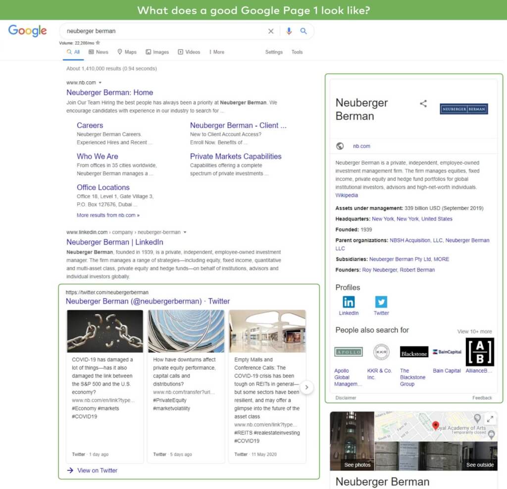Expand the map using the fullscreen arrow icon

pyautogui.click(x=489, y=418)
